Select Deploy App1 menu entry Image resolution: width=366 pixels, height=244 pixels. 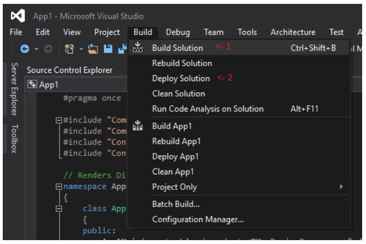pyautogui.click(x=239, y=156)
